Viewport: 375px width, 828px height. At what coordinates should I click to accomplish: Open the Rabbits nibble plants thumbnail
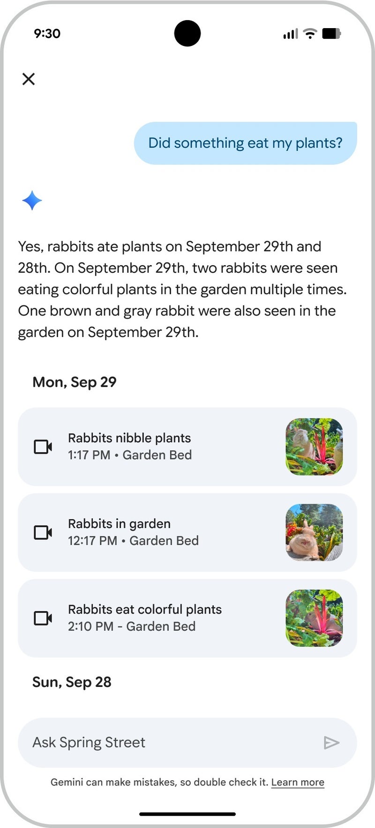tap(314, 447)
